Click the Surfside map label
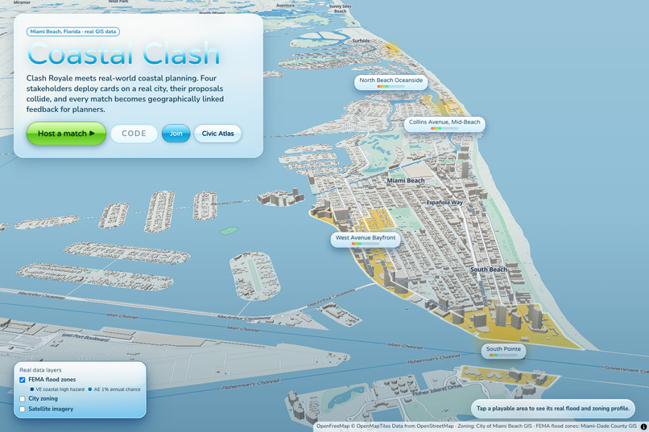Image resolution: width=649 pixels, height=432 pixels. pos(361,40)
